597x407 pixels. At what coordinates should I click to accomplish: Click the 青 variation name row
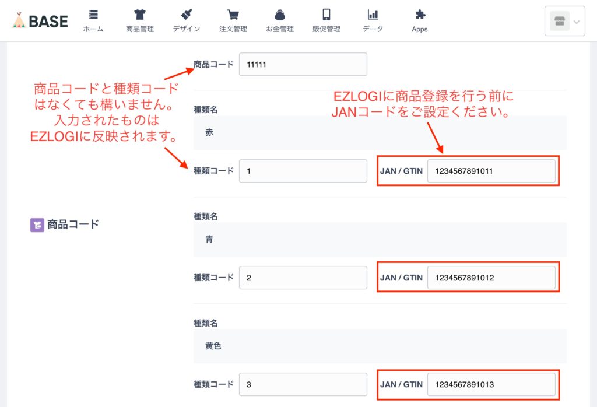[x=380, y=240]
